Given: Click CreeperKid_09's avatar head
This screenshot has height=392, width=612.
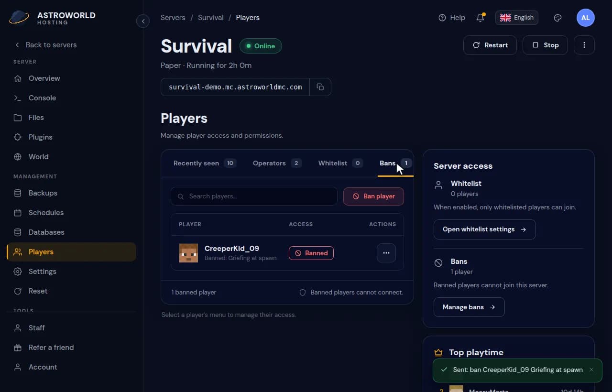Looking at the screenshot, I should [x=188, y=253].
